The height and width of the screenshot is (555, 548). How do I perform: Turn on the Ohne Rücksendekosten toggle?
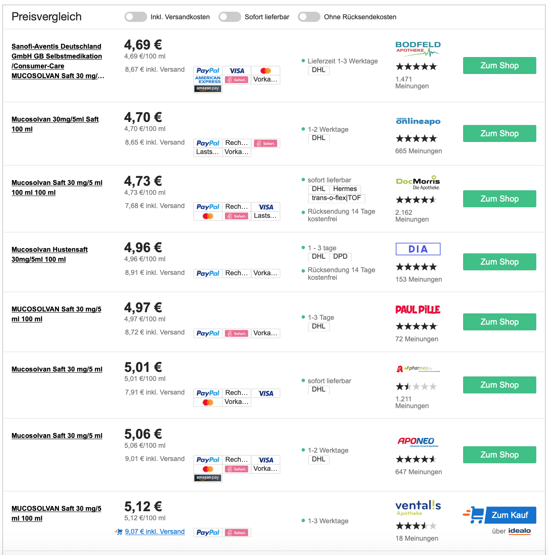[309, 17]
